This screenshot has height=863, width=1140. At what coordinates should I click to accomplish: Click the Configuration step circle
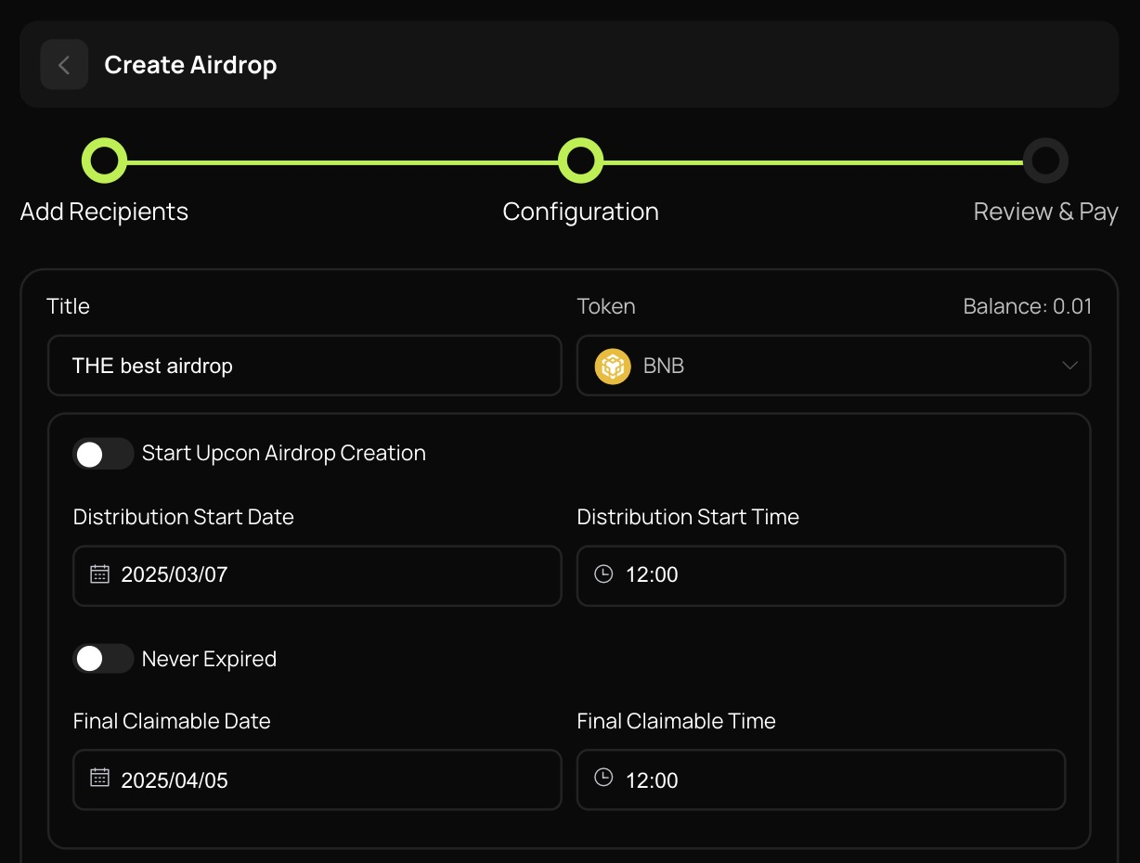[580, 161]
